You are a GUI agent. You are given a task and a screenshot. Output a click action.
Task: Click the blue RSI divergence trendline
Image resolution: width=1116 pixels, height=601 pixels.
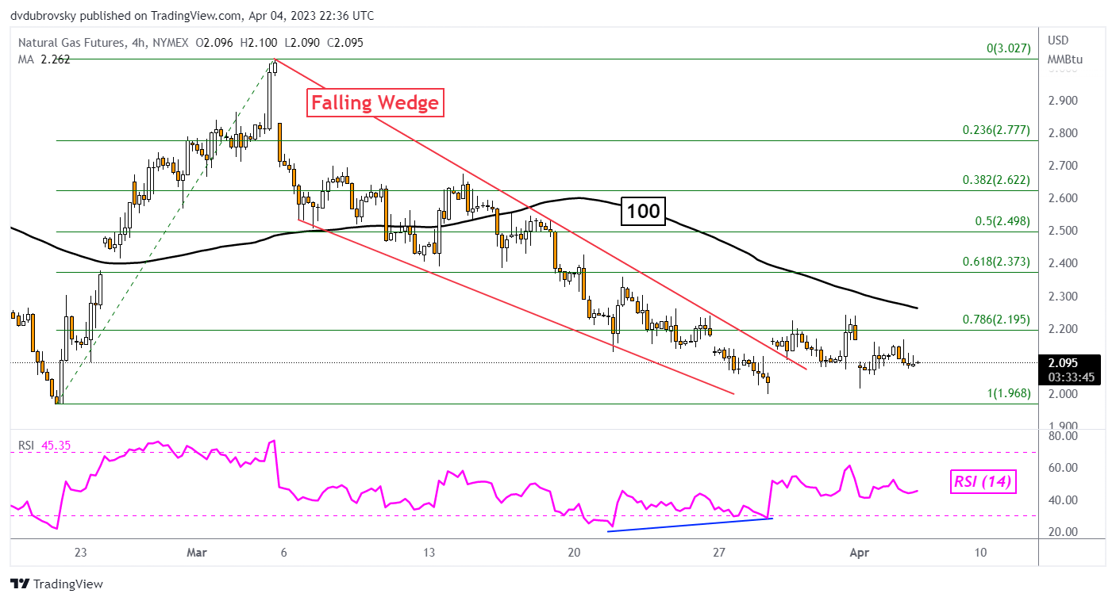coord(690,524)
